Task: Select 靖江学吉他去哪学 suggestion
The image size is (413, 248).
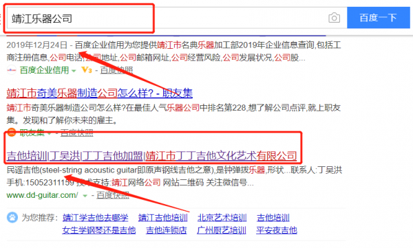Action: click(x=96, y=218)
